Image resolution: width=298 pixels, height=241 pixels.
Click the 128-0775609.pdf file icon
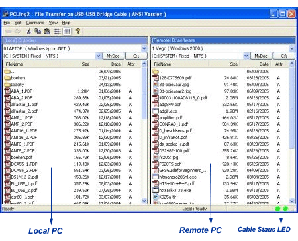click(156, 78)
